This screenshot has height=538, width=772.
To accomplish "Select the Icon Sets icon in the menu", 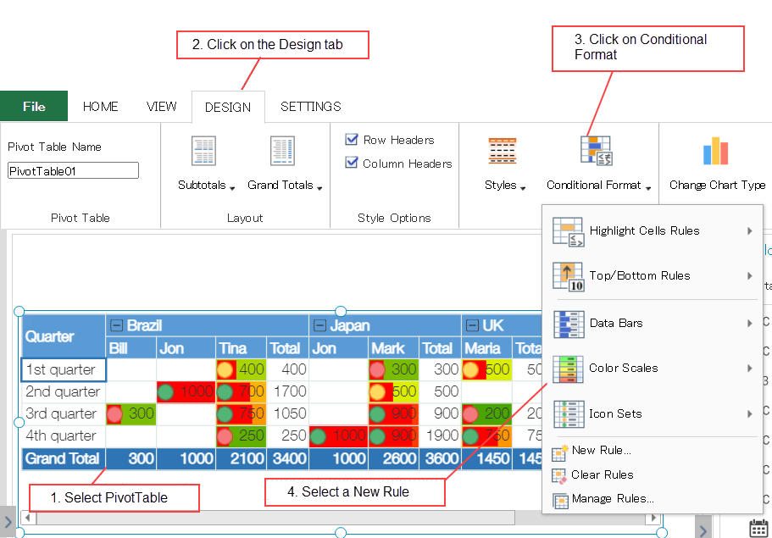I will (568, 414).
